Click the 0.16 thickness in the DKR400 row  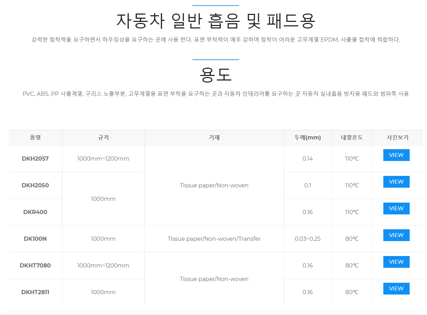(308, 212)
